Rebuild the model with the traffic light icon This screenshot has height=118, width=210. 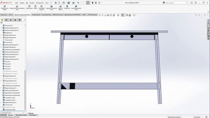tap(93, 3)
